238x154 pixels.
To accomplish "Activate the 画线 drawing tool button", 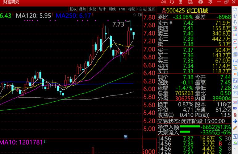I will click(112, 9).
